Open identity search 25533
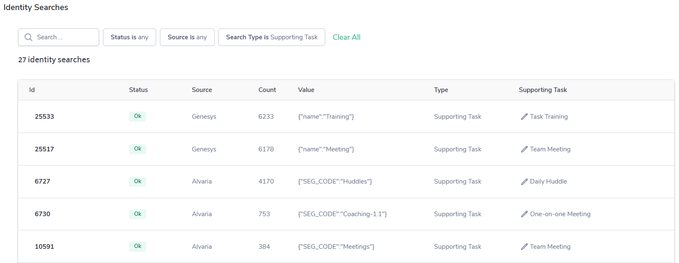This screenshot has width=679, height=263. [x=44, y=117]
